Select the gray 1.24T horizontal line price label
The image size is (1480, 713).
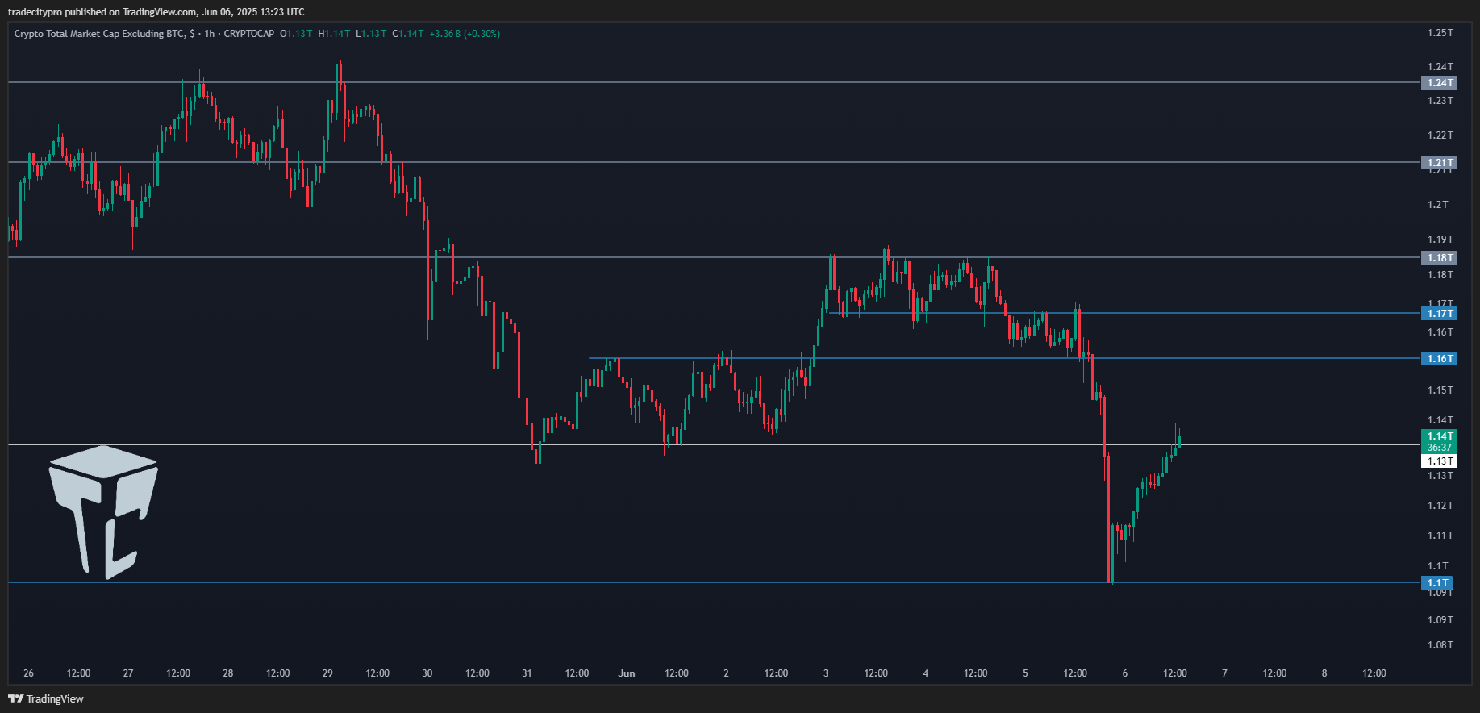pyautogui.click(x=1439, y=82)
